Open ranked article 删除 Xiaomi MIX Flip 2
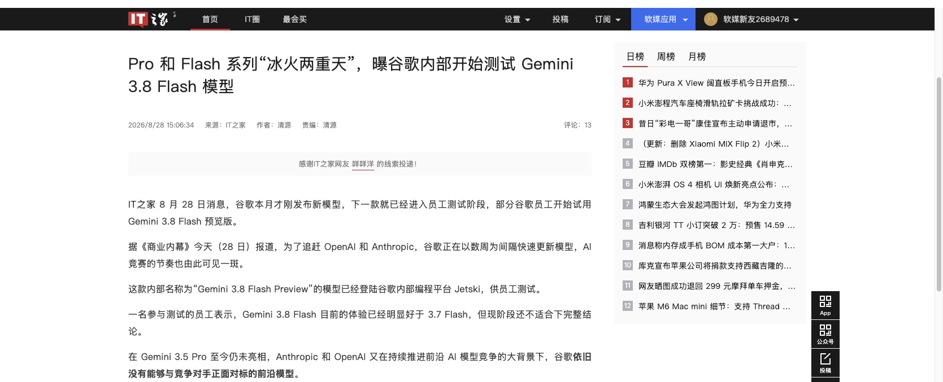Image resolution: width=943 pixels, height=382 pixels. [714, 144]
